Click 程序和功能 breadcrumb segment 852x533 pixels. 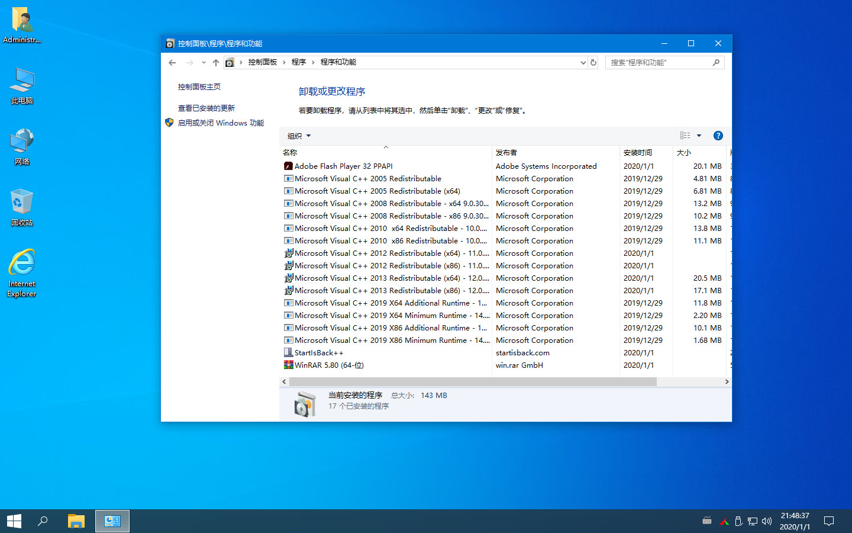338,62
